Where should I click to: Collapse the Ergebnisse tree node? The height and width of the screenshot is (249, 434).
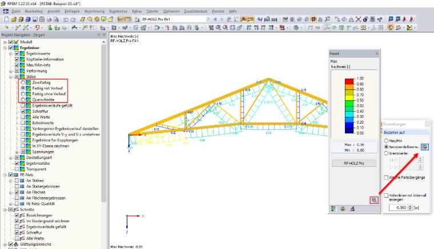5,48
